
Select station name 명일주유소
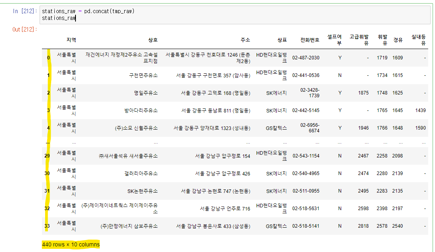click(146, 93)
